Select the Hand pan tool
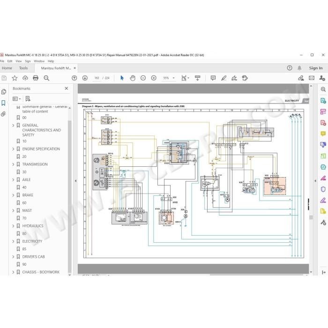This screenshot has width=328, height=328. click(133, 78)
